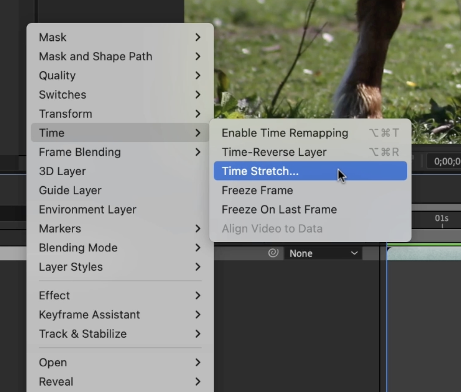Image resolution: width=461 pixels, height=392 pixels.
Task: Open the Mask submenu
Action: click(120, 37)
